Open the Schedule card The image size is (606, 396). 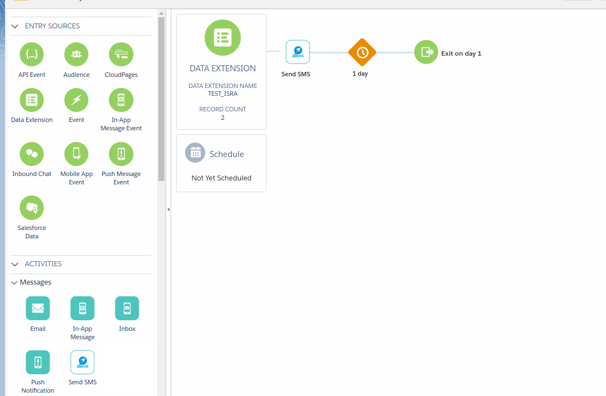pos(221,163)
